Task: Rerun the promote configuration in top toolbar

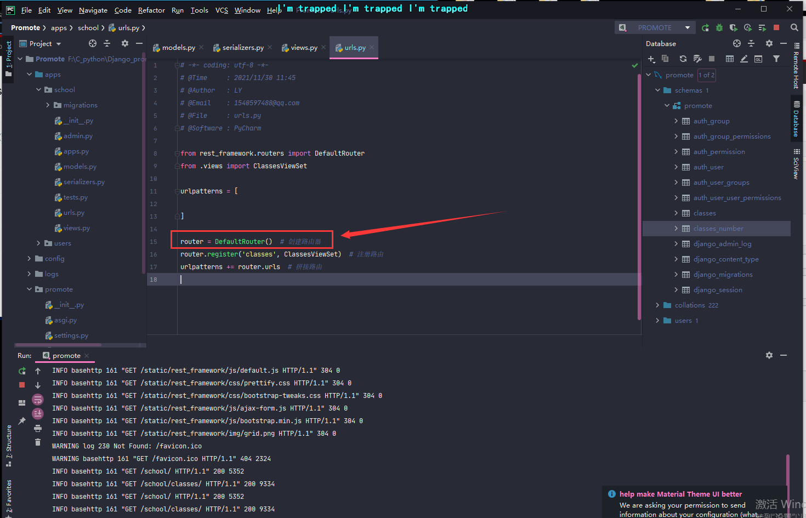Action: [705, 27]
